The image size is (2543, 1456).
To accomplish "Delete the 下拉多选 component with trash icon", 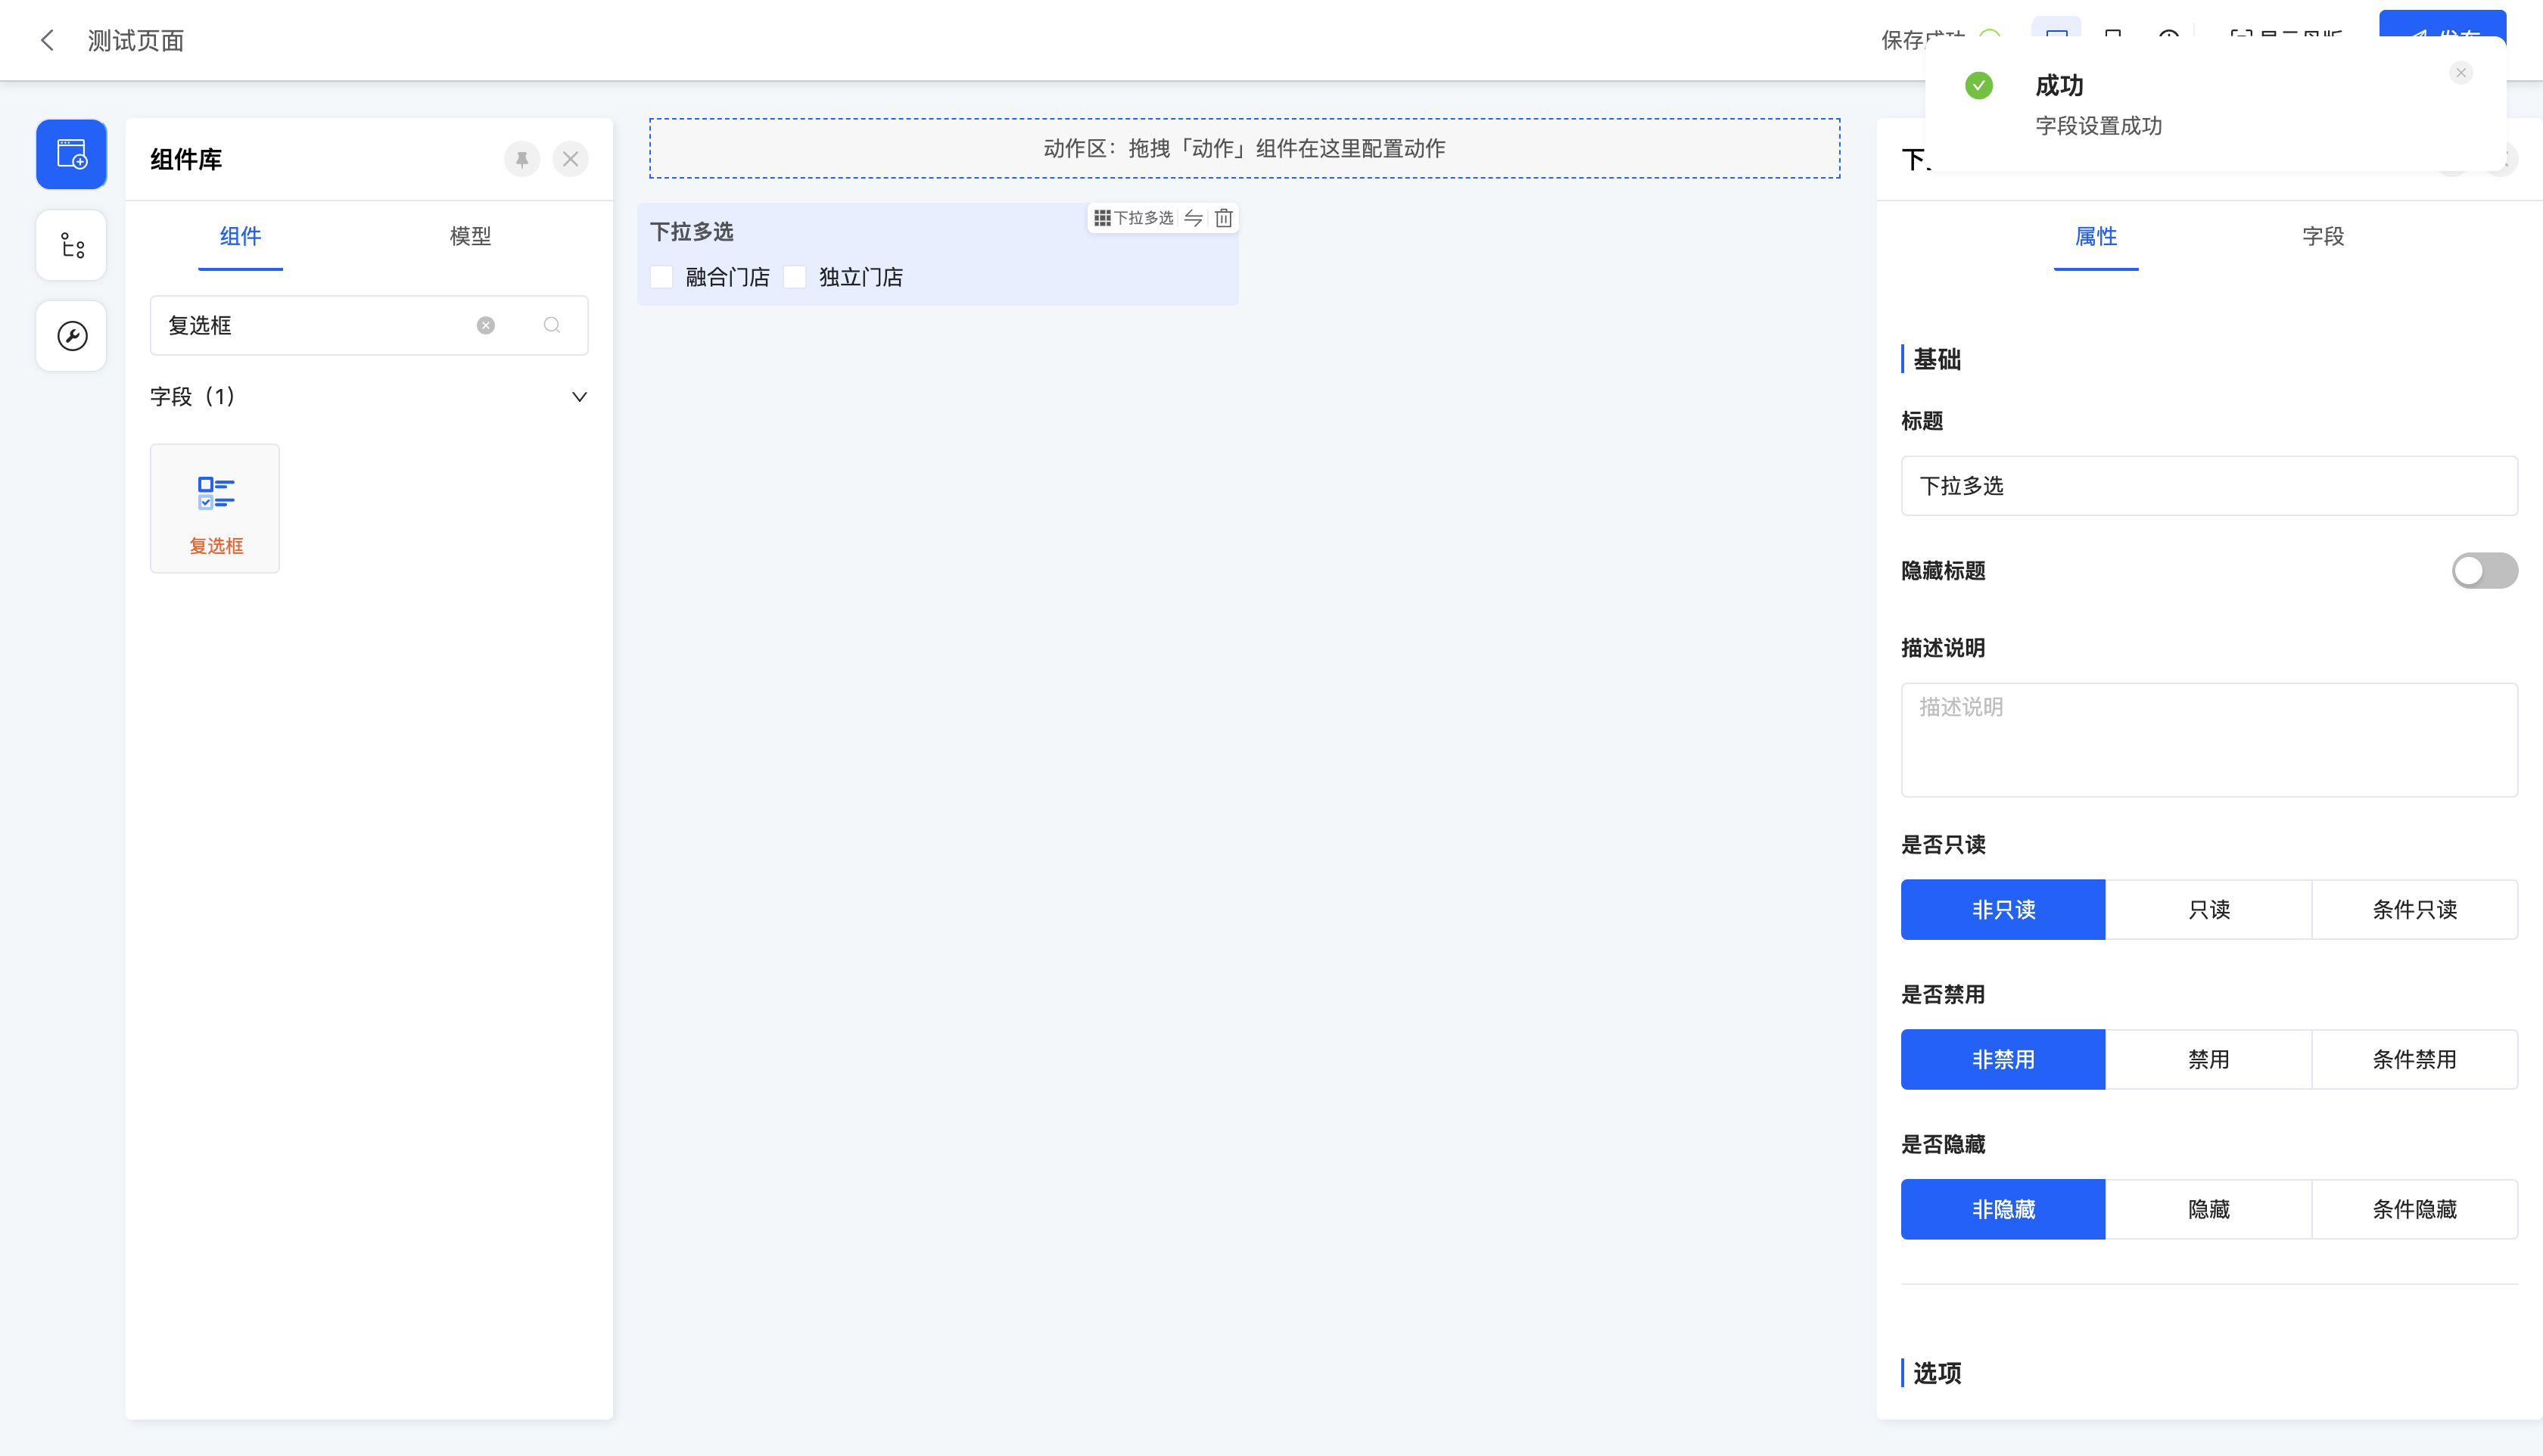I will tap(1223, 218).
